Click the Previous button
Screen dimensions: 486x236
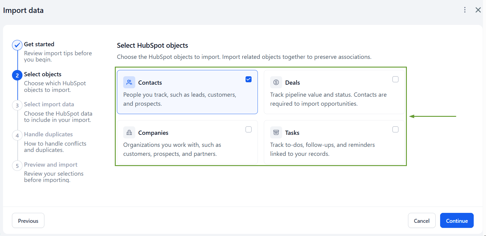tap(28, 220)
